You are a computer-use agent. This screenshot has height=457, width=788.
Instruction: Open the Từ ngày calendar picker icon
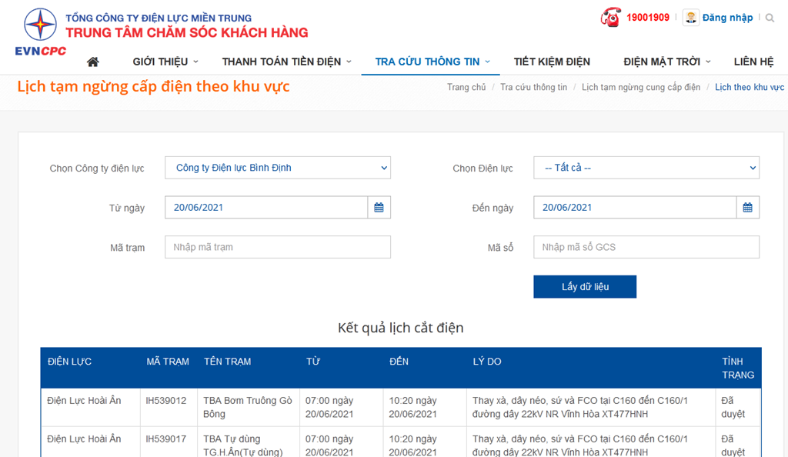click(x=379, y=208)
